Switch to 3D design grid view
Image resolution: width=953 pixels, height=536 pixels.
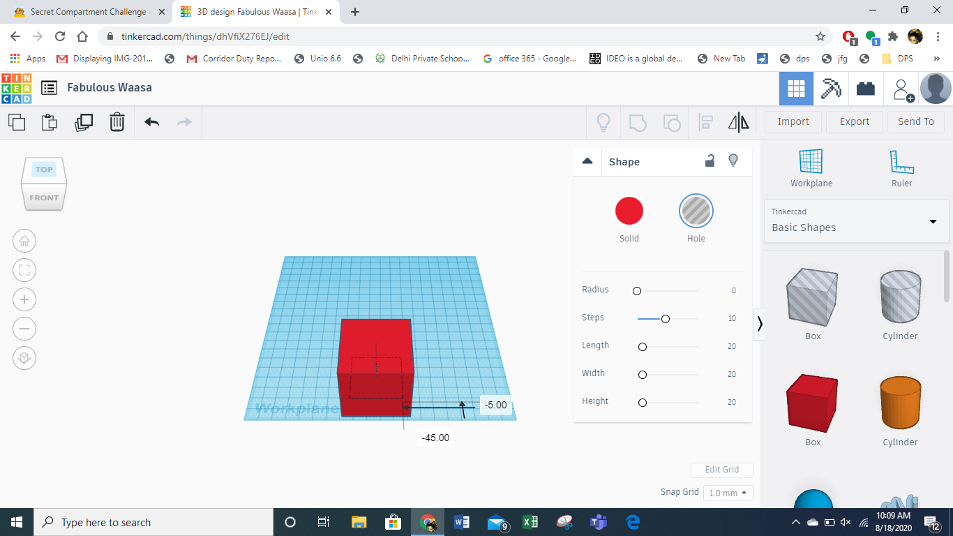[x=796, y=89]
